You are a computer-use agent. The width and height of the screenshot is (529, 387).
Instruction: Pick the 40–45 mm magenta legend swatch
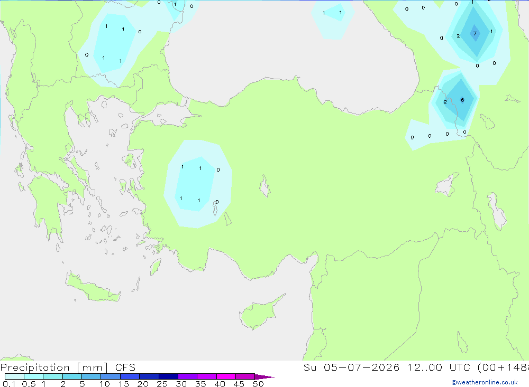[x=226, y=376]
